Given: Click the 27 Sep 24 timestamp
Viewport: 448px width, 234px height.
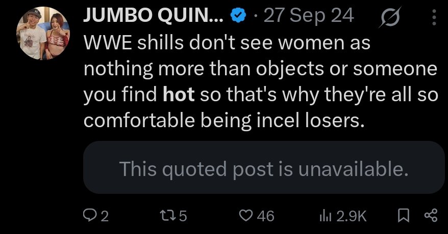Looking at the screenshot, I should click(x=309, y=16).
